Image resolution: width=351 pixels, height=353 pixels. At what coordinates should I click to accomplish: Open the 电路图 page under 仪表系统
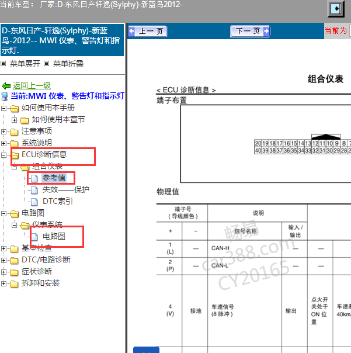coord(54,236)
